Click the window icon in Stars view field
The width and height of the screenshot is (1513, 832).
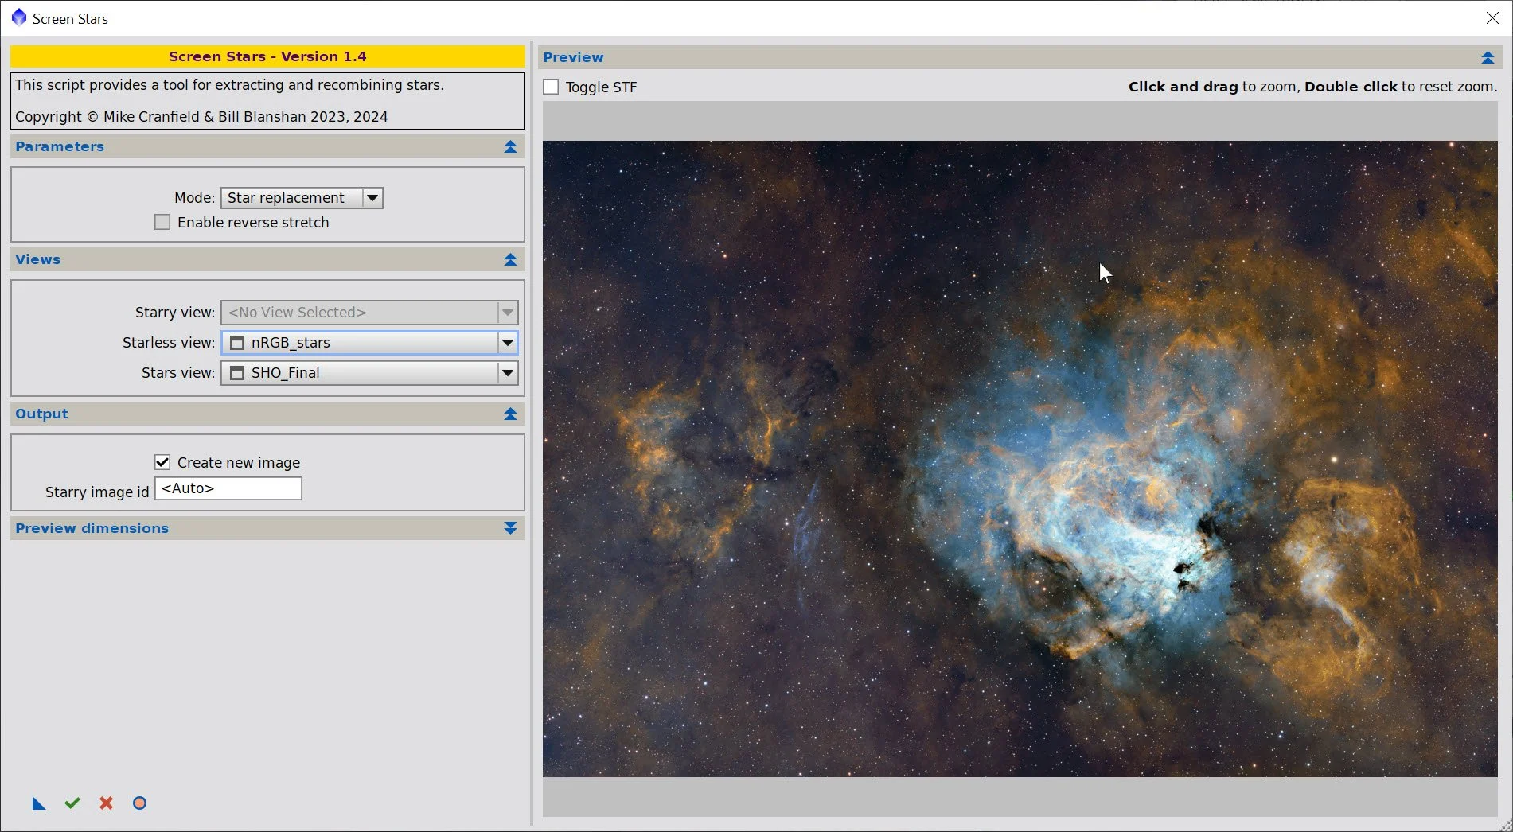[x=237, y=373]
